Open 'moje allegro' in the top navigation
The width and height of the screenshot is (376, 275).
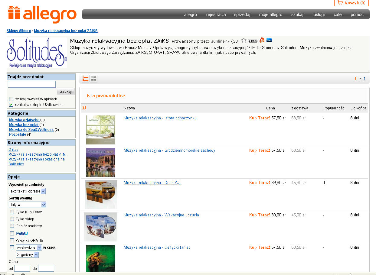(271, 15)
